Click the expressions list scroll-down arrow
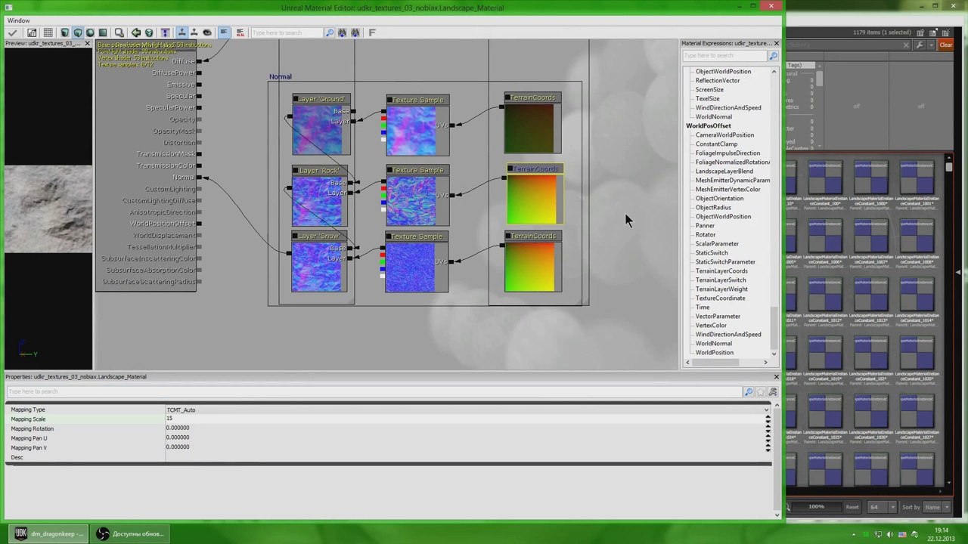This screenshot has height=544, width=968. (x=774, y=354)
